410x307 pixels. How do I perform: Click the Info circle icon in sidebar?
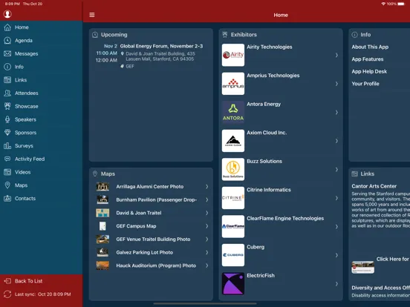tap(7, 67)
